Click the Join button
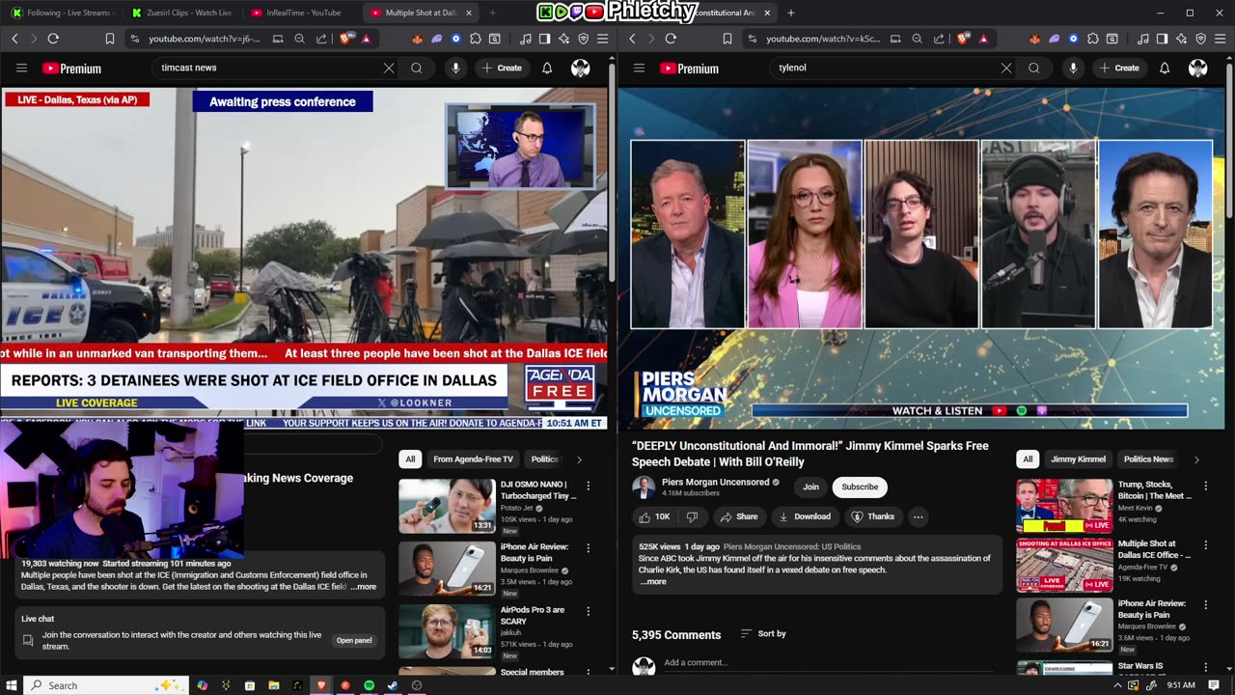1235x695 pixels. (x=810, y=487)
